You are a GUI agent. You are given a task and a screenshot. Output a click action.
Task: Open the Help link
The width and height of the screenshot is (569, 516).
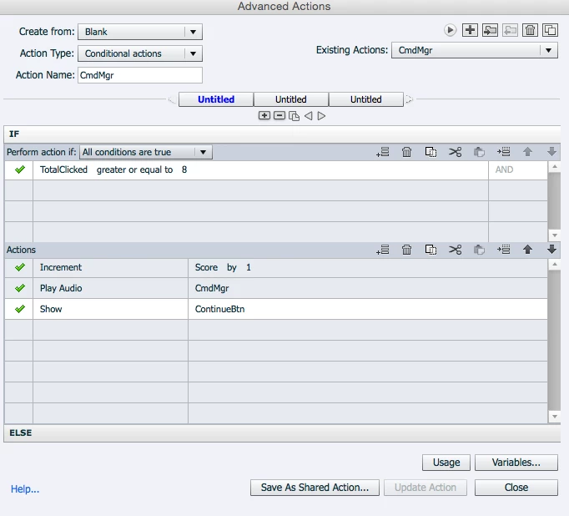(x=25, y=489)
